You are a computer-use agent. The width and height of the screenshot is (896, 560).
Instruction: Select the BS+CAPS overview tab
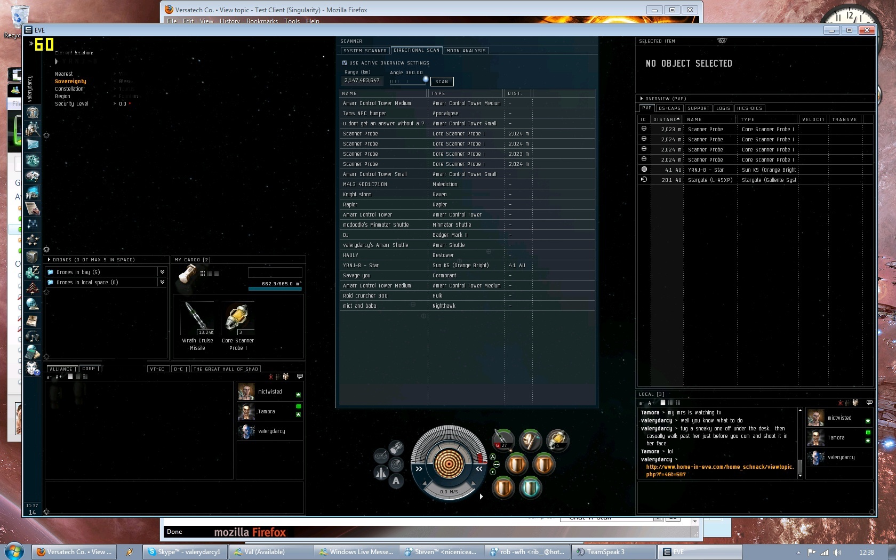pos(669,108)
